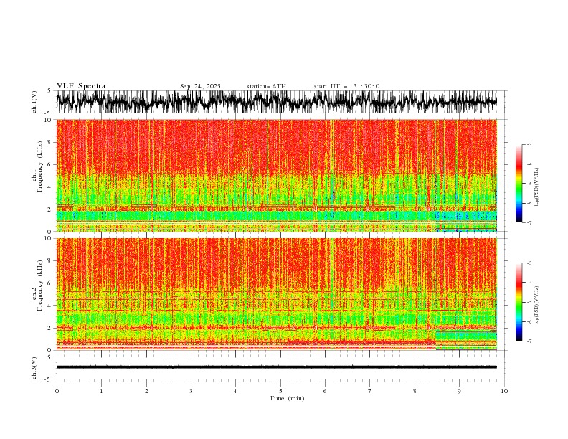Click the ch.1(V) waveform trace
The width and height of the screenshot is (568, 439).
click(x=276, y=102)
